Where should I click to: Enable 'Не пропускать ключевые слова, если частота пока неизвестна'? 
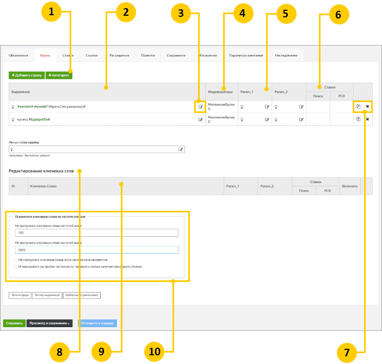coord(16,260)
